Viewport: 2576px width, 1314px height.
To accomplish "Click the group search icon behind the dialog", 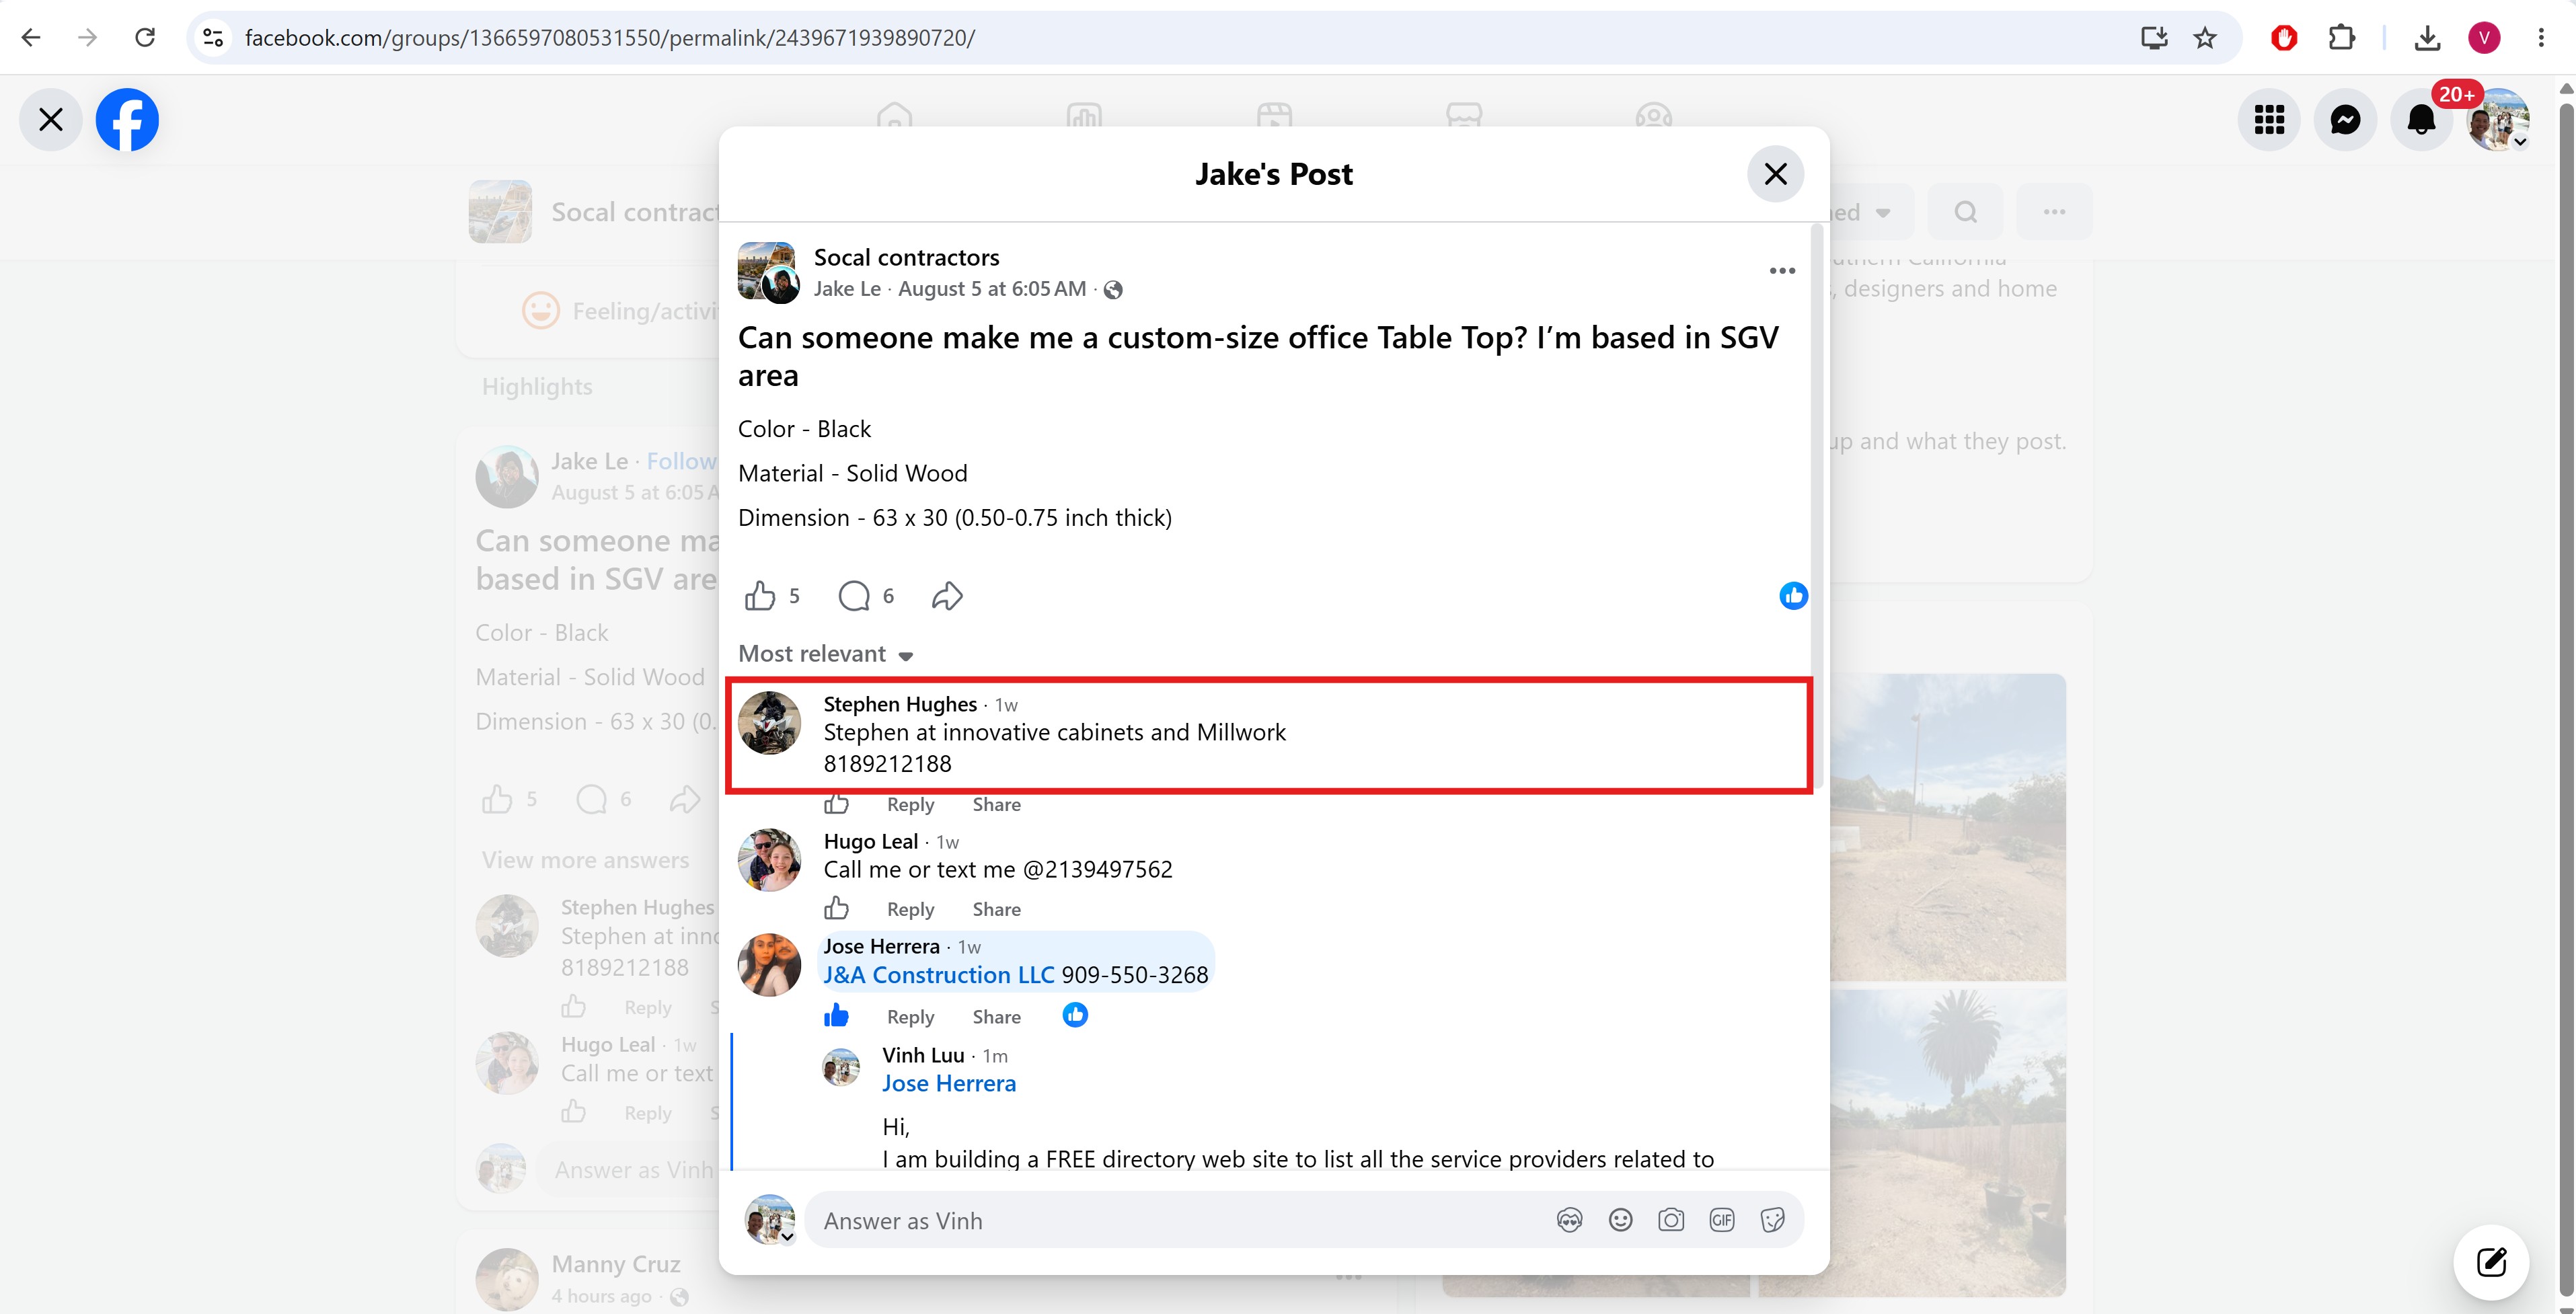I will pos(1965,212).
